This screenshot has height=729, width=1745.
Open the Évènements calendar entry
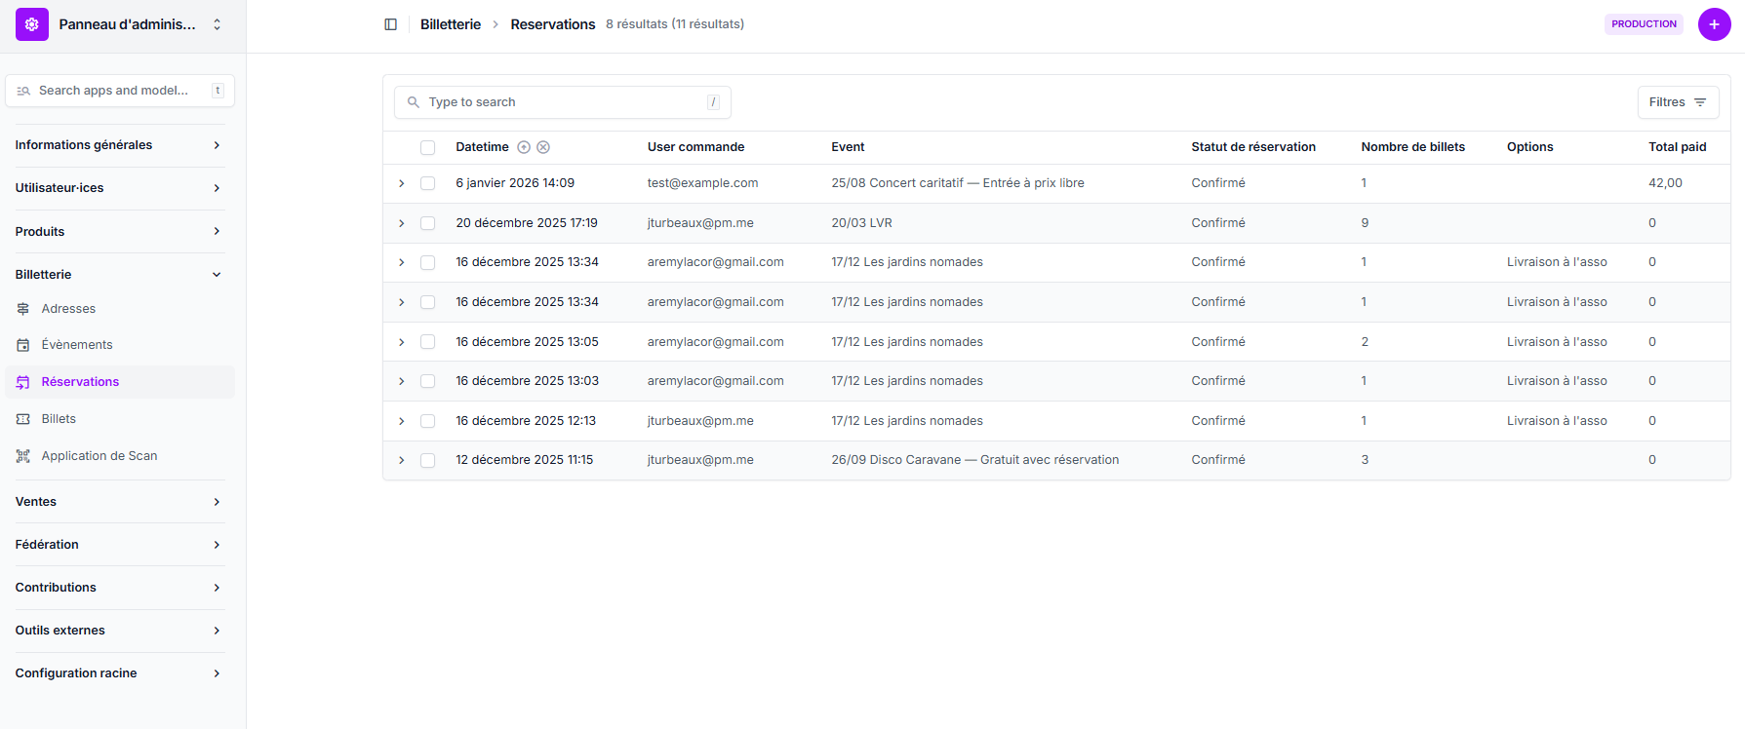[x=76, y=345]
